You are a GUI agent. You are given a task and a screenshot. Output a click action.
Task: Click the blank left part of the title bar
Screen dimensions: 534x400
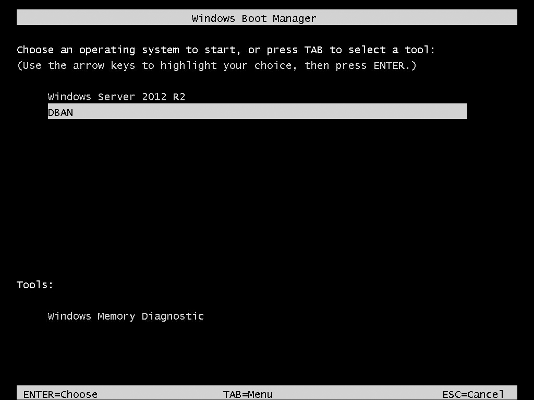(x=102, y=17)
